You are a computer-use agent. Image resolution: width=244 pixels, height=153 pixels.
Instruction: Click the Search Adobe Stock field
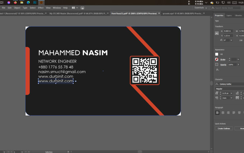click(226, 8)
